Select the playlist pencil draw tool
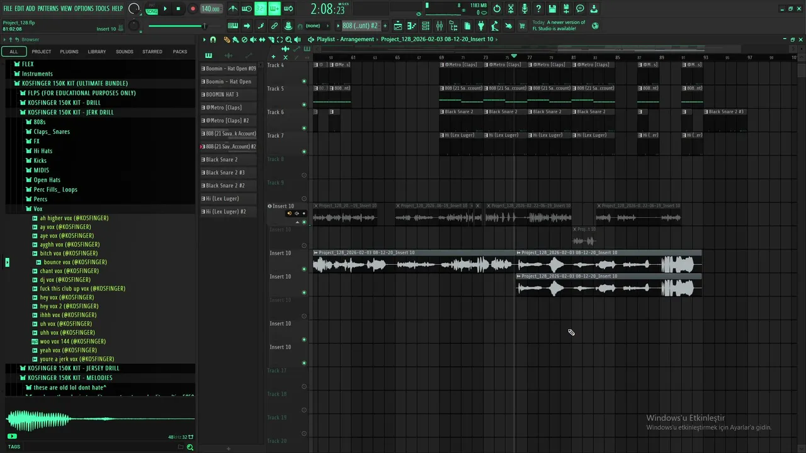The width and height of the screenshot is (806, 453). pos(227,40)
